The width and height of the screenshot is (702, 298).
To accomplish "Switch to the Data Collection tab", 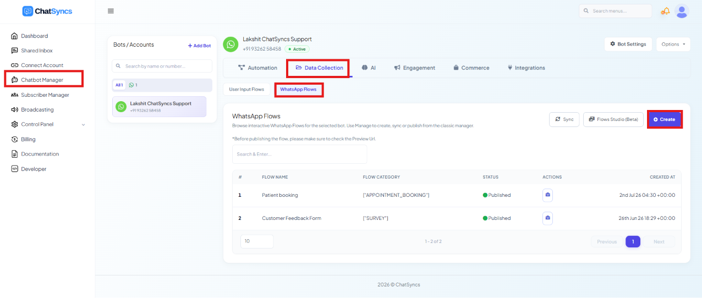I will point(319,68).
